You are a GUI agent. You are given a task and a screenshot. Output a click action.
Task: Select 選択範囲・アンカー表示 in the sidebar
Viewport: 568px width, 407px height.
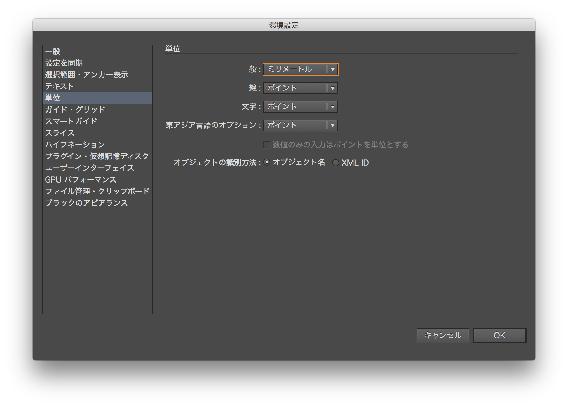coord(87,75)
